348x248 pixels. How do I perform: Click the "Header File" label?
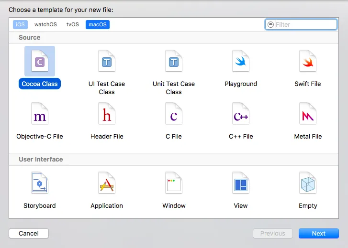[x=107, y=136]
